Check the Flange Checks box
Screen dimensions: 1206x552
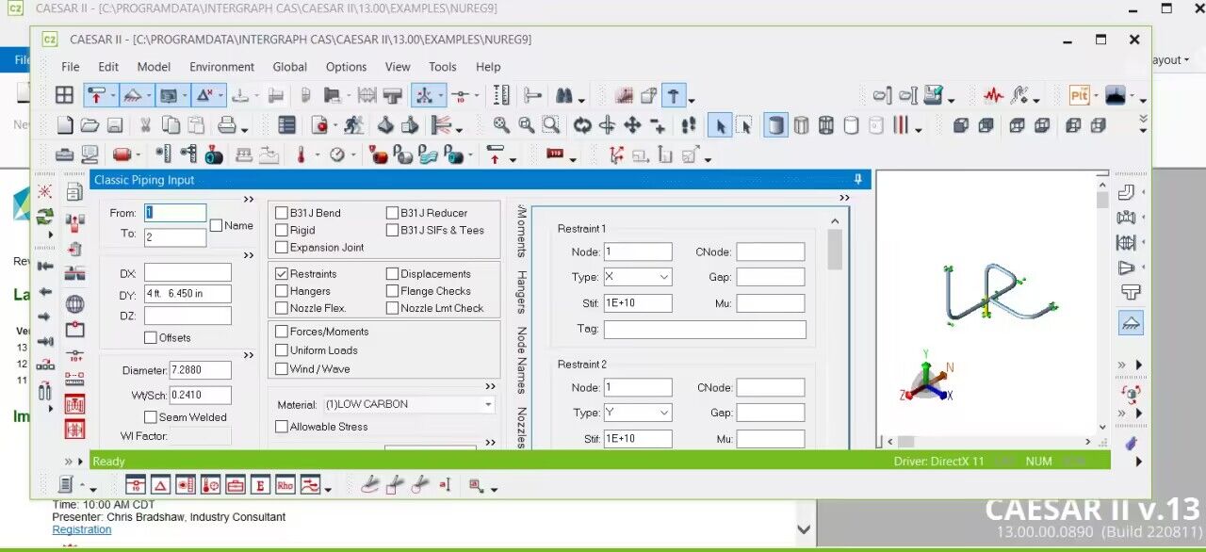point(392,291)
